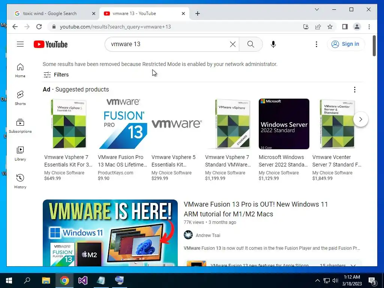Click the YouTube logo
The image size is (384, 288).
pyautogui.click(x=51, y=44)
